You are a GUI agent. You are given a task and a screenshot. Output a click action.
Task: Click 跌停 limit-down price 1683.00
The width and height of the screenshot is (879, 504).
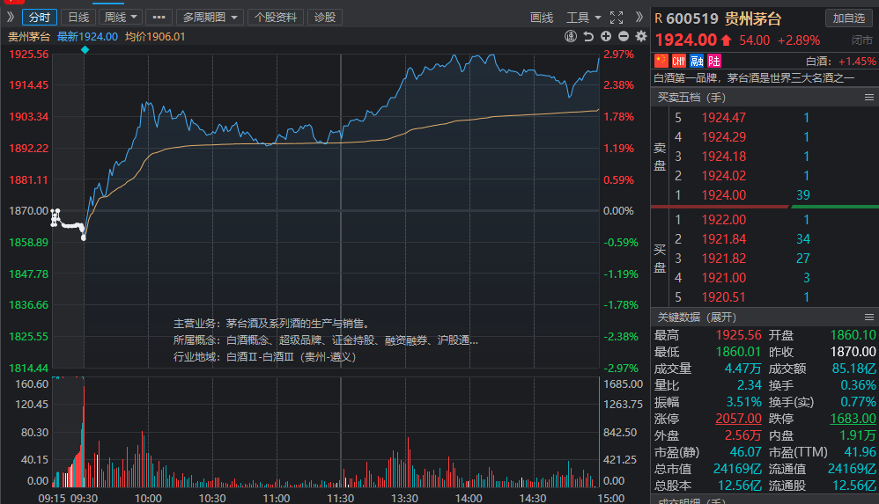(853, 419)
